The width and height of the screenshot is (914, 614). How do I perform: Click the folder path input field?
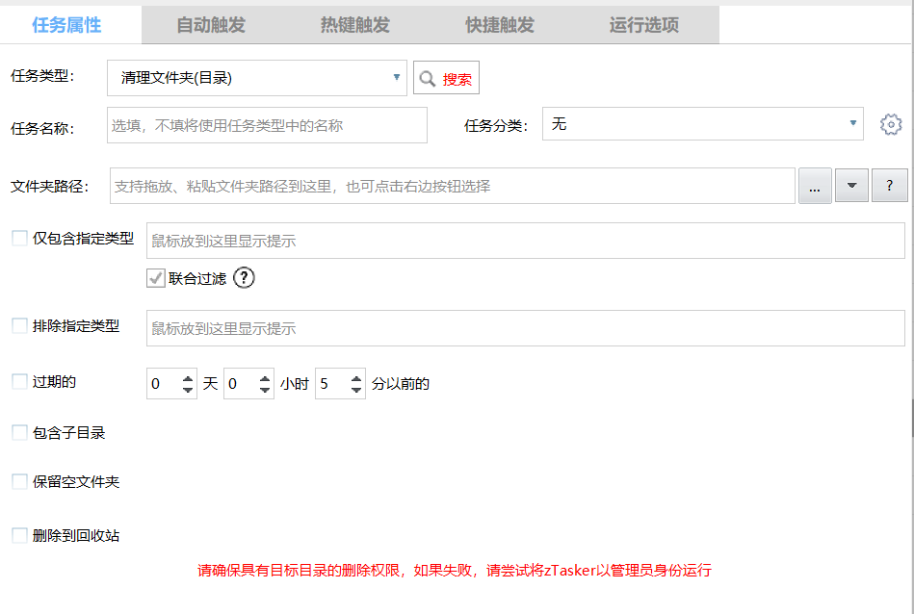point(451,186)
